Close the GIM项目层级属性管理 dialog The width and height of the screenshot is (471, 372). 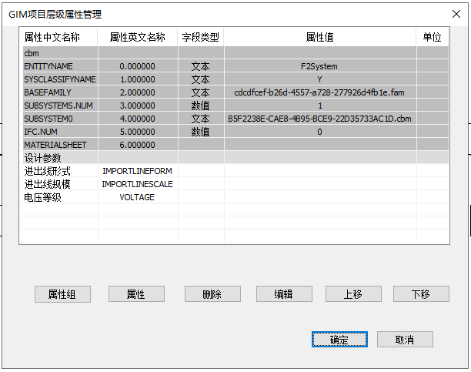(x=456, y=14)
